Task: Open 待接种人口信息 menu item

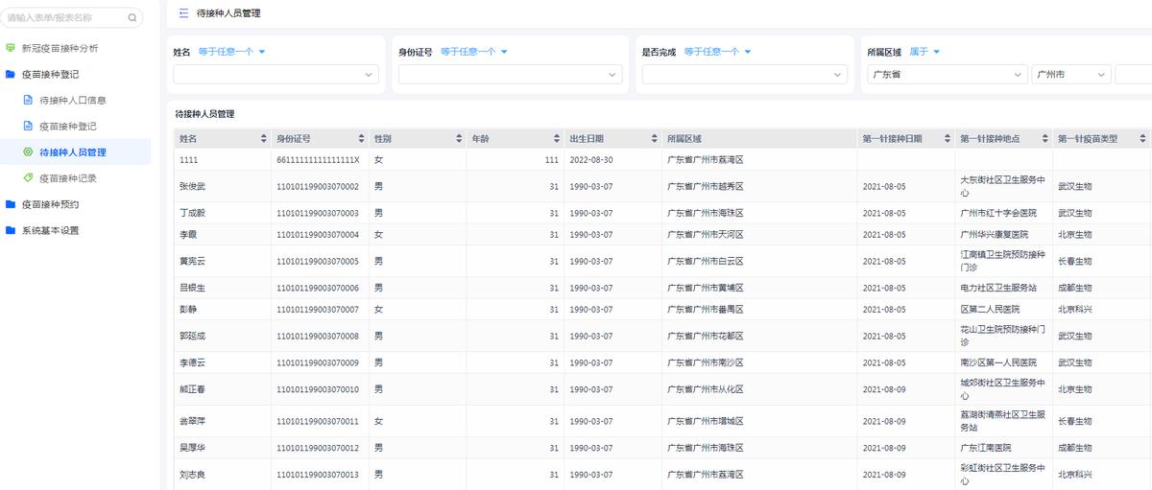Action: coord(75,100)
